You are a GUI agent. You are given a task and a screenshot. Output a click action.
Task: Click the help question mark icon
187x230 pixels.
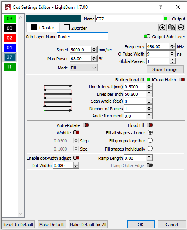(x=160, y=7)
